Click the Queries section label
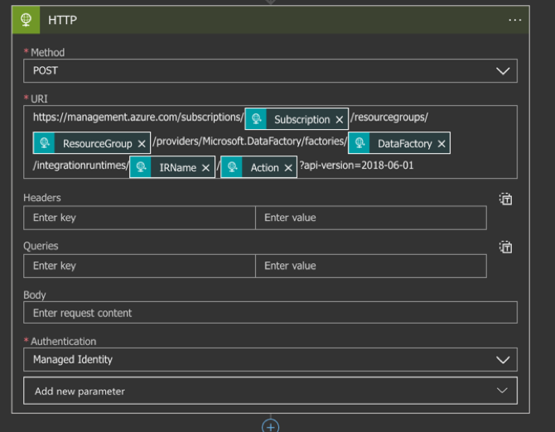The height and width of the screenshot is (432, 555). click(x=41, y=246)
